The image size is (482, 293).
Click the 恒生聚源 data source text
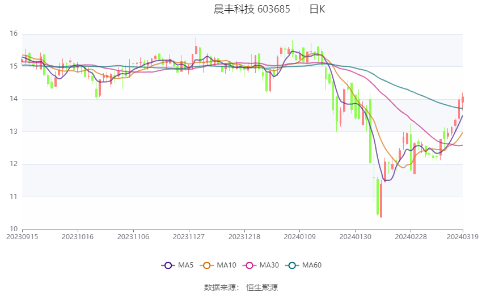tap(262, 287)
